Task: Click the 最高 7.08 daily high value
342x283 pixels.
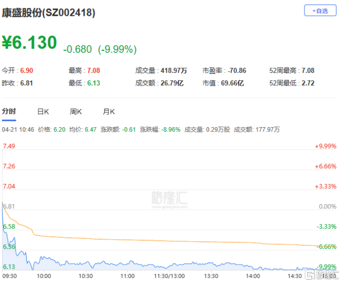Action: (93, 71)
